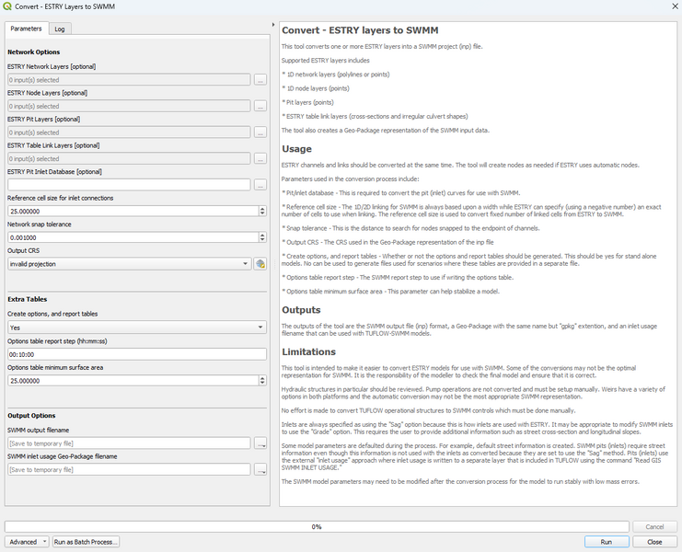682x552 pixels.
Task: Click Run as Batch Process button
Action: 86,542
